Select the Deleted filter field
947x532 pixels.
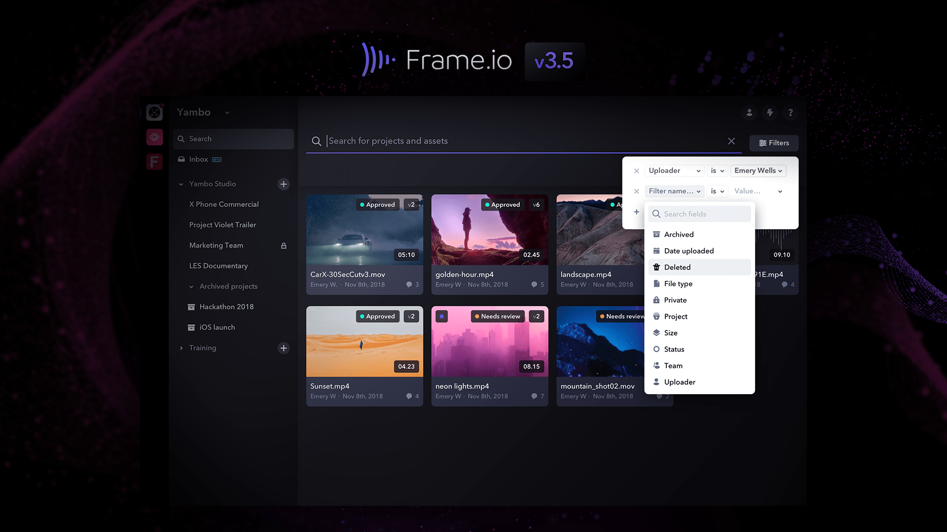[676, 267]
